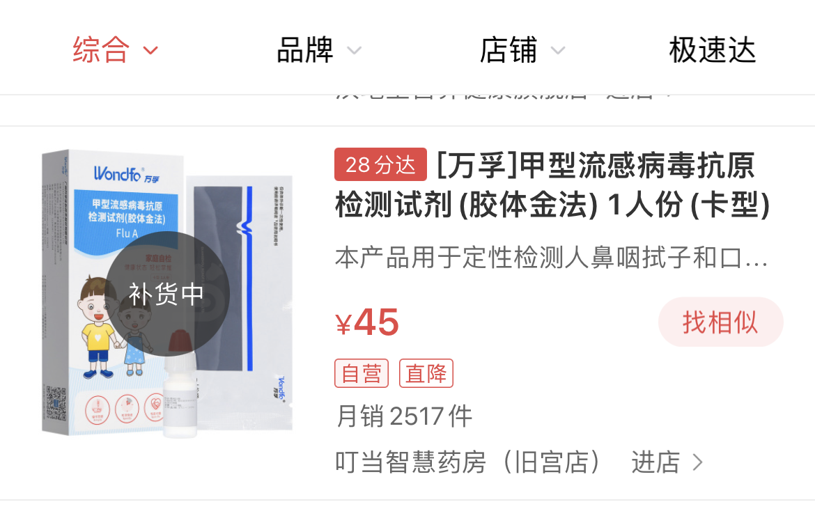The image size is (815, 509).
Task: Tap the 补货中 restocking overlay badge
Action: (x=167, y=294)
